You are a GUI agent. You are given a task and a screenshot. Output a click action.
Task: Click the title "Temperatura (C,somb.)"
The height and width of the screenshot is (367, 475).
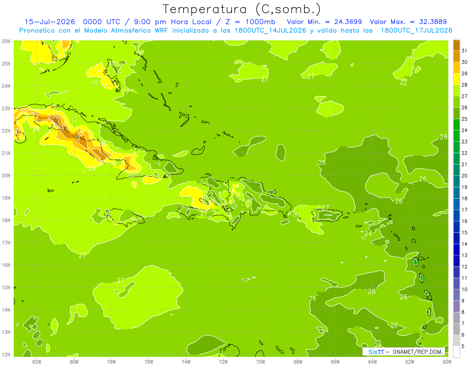[242, 9]
